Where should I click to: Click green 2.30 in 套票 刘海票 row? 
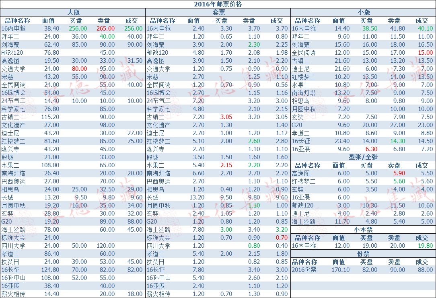click(254, 45)
